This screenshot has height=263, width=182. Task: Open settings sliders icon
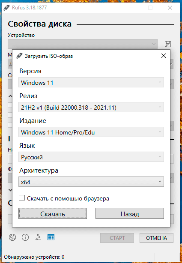point(38,237)
